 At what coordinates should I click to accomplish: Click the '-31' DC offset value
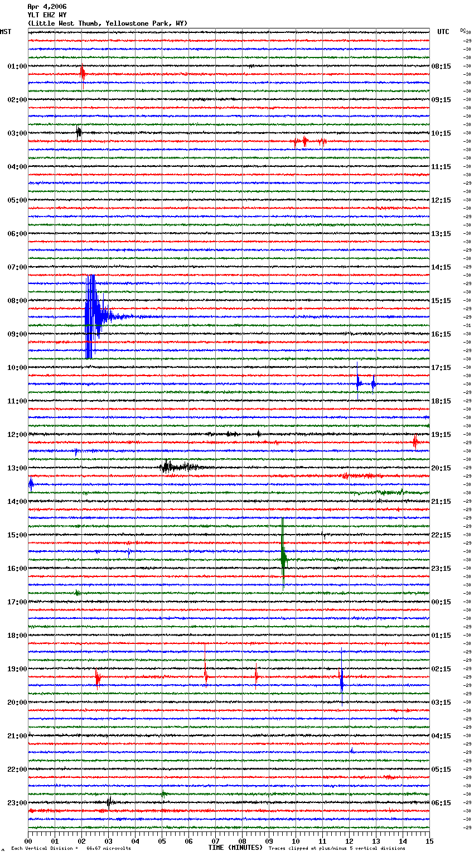[x=467, y=325]
